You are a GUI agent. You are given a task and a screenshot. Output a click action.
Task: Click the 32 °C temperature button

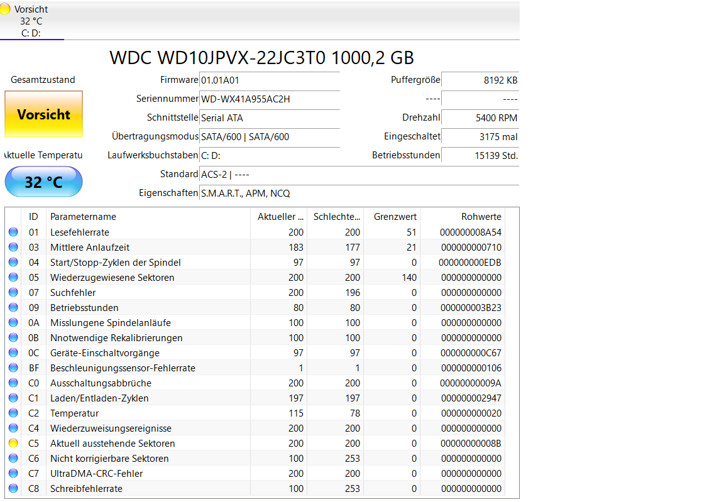(x=44, y=182)
